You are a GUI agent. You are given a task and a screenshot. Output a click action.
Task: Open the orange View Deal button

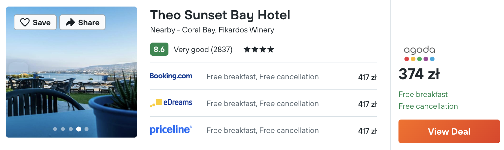click(x=449, y=131)
